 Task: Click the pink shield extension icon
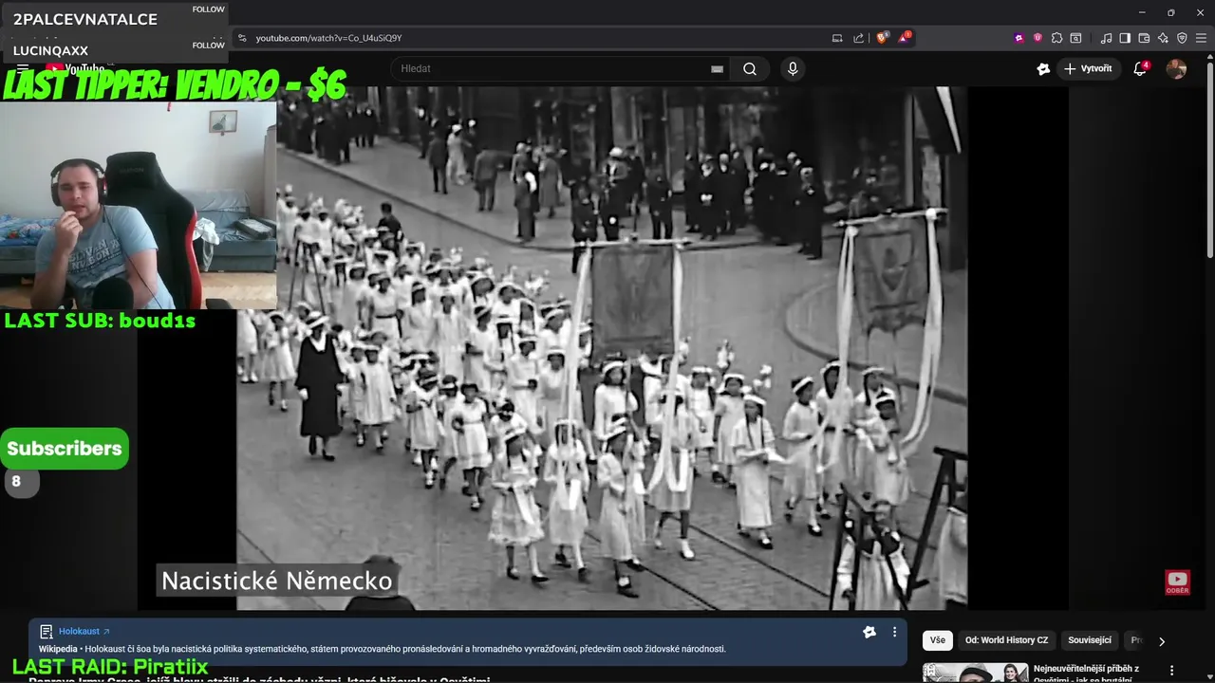[1037, 38]
